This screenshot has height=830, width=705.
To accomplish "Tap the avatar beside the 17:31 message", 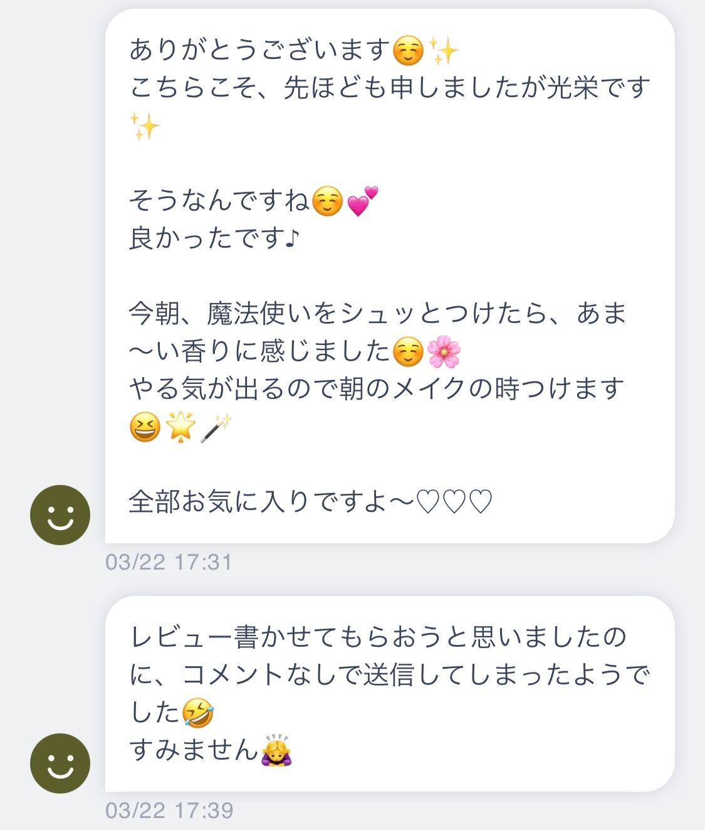I will 60,514.
